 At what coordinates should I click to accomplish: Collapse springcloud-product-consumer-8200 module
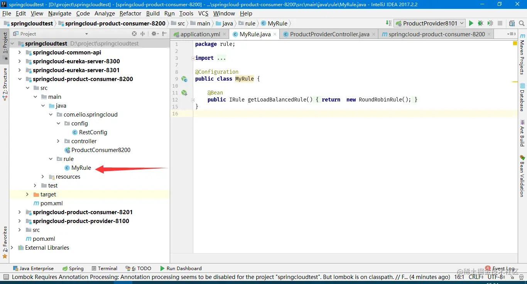(20, 79)
